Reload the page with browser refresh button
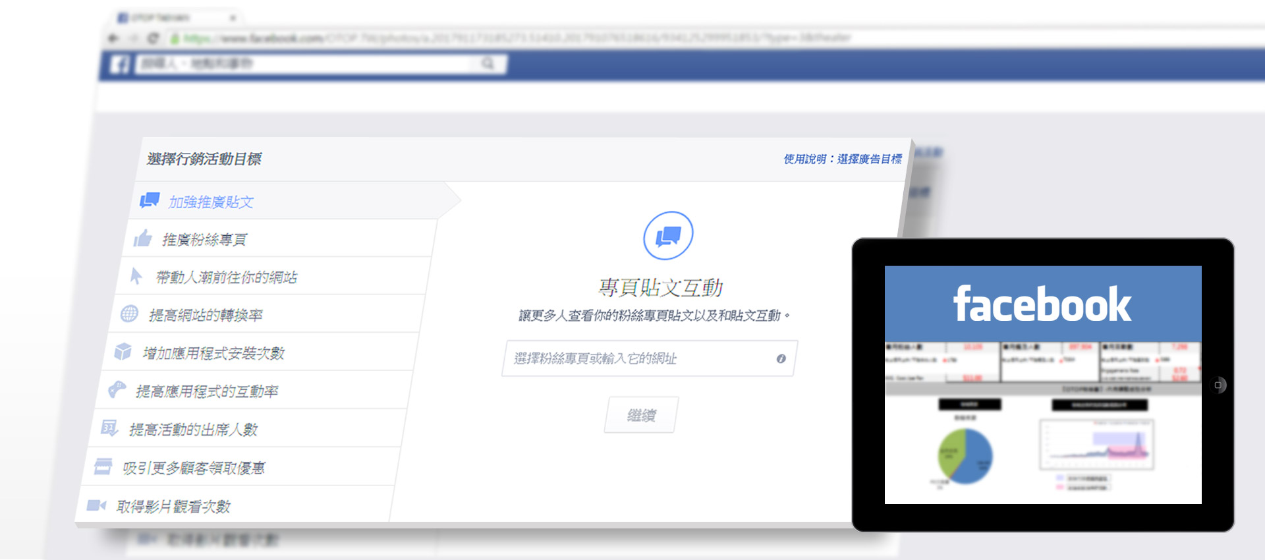Viewport: 1265px width, 560px height. (154, 38)
